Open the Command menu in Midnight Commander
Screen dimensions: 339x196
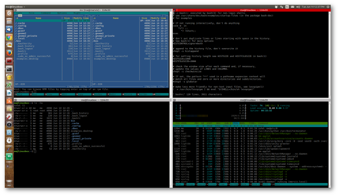click(x=46, y=13)
